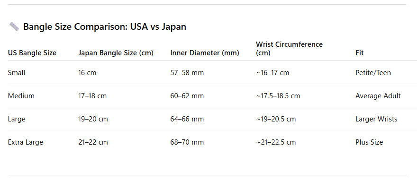This screenshot has height=181, width=418.
Task: Click the 16 cm Japan size cell
Action: [x=87, y=73]
